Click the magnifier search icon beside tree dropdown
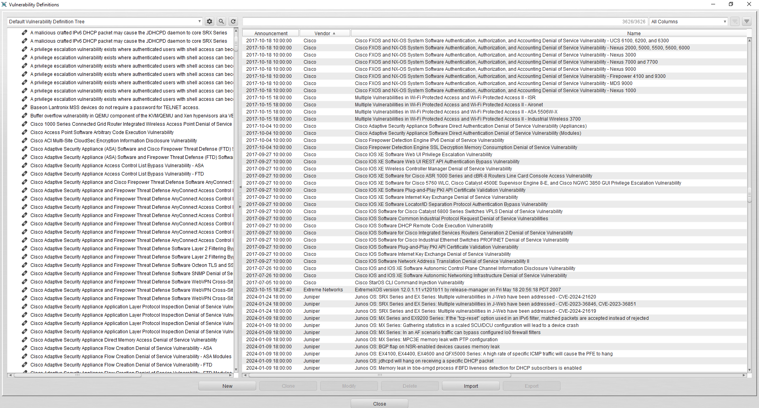The image size is (759, 408). [x=221, y=22]
